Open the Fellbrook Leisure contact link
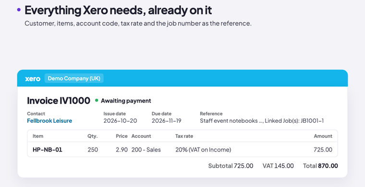Image resolution: width=365 pixels, height=187 pixels. [49, 121]
